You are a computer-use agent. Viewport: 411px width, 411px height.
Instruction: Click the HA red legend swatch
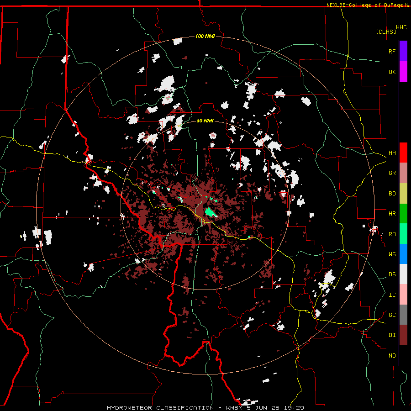[x=403, y=153]
